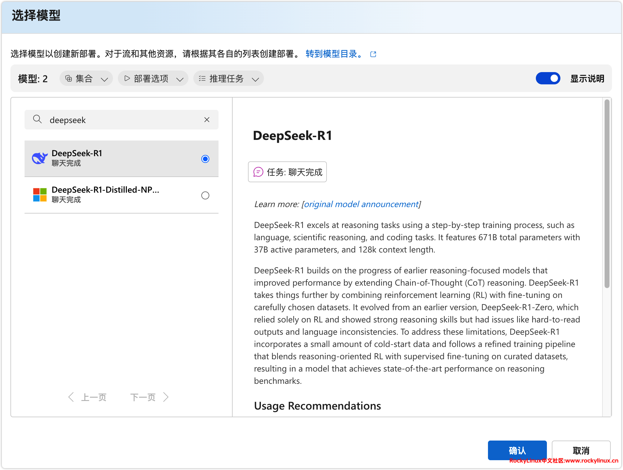This screenshot has width=623, height=470.
Task: Click the Microsoft logo next to DeepSeek-R1-Distilled
Action: coord(40,195)
